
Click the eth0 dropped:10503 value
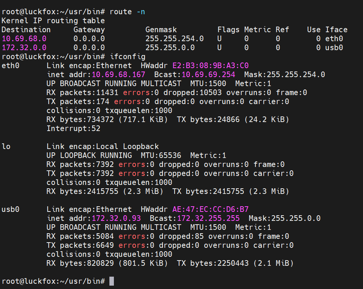coord(193,92)
